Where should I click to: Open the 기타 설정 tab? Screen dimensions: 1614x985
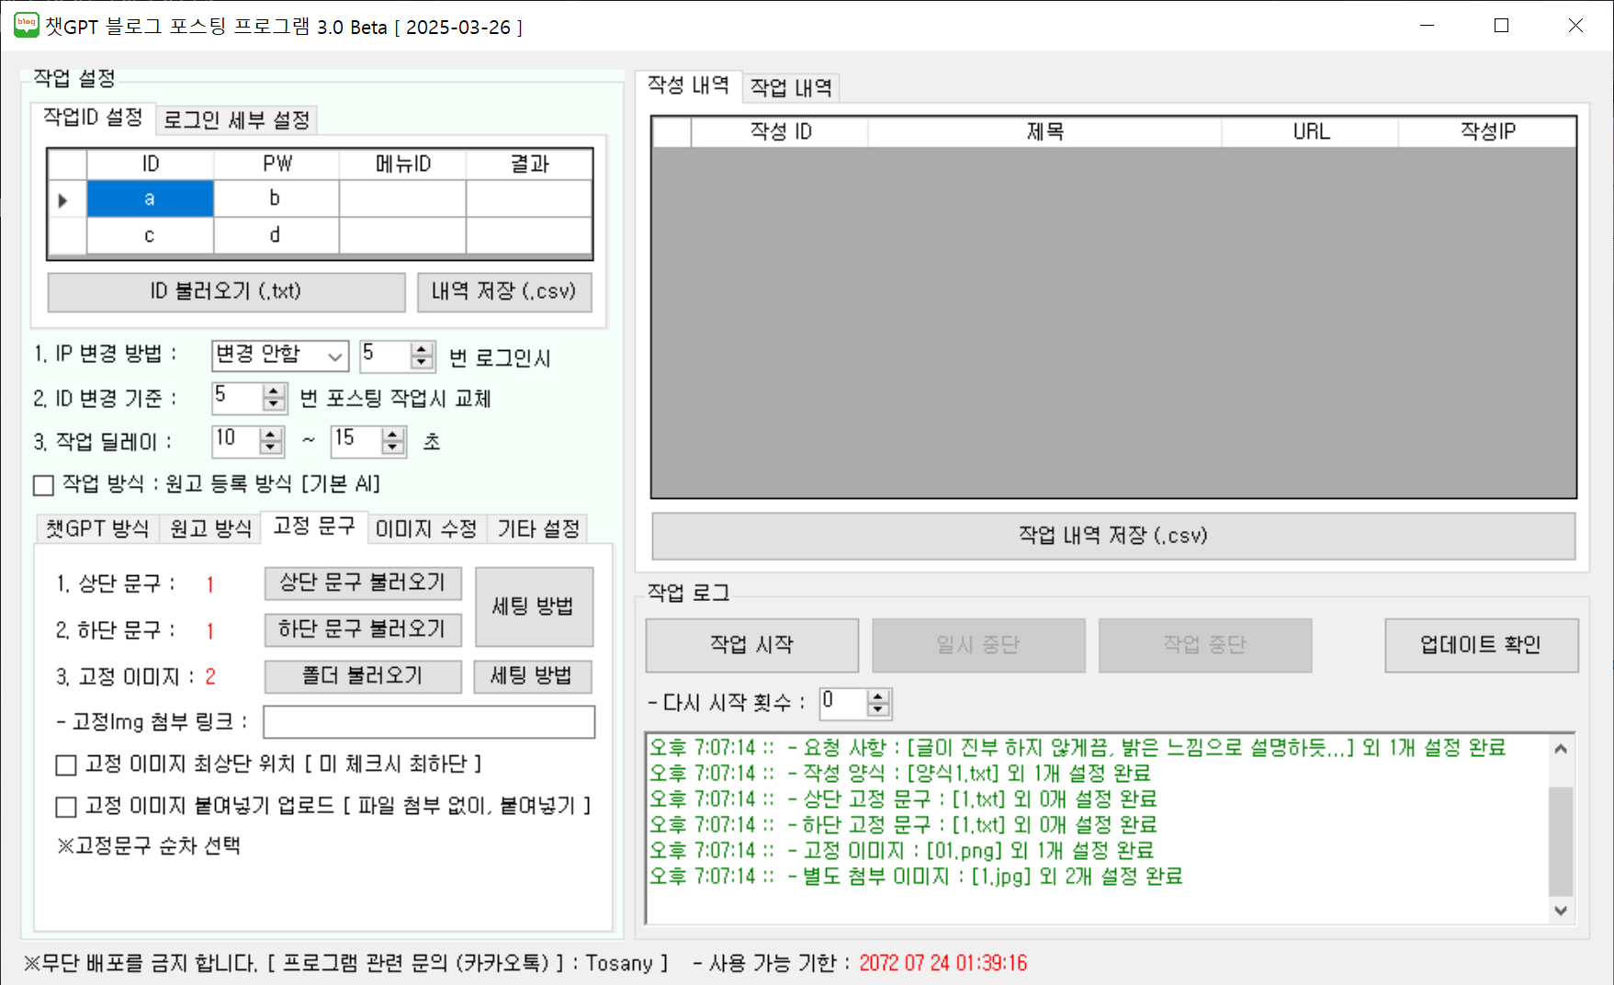coord(538,528)
